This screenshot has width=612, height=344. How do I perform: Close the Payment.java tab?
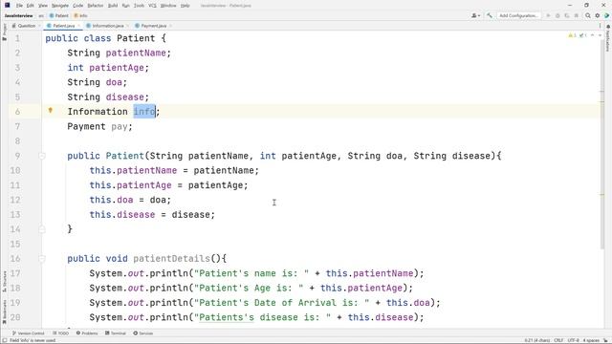pyautogui.click(x=170, y=26)
